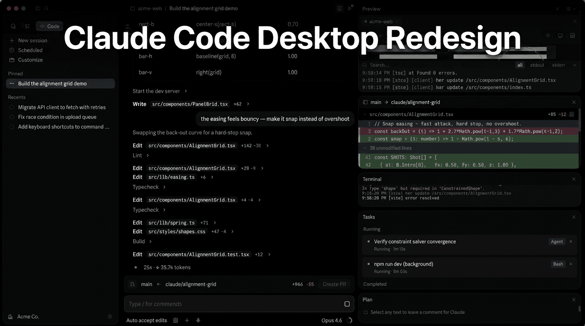The image size is (585, 326).
Task: Click the plus attachment icon near Auto accept edits
Action: click(x=187, y=320)
